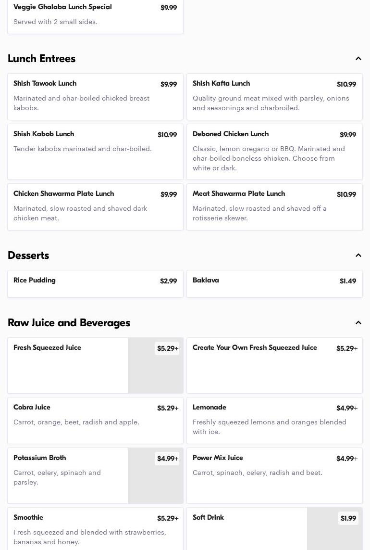Add Rice Pudding dessert
The image size is (370, 550).
click(95, 283)
